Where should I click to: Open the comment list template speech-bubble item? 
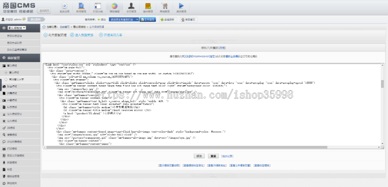tap(20, 142)
